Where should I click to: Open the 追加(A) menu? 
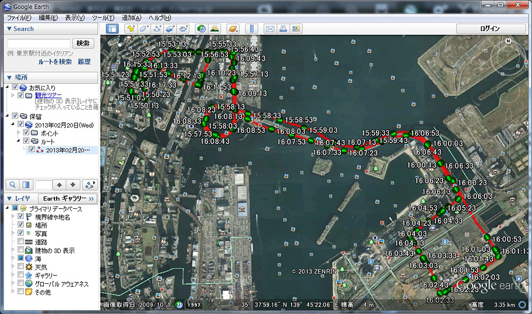131,18
